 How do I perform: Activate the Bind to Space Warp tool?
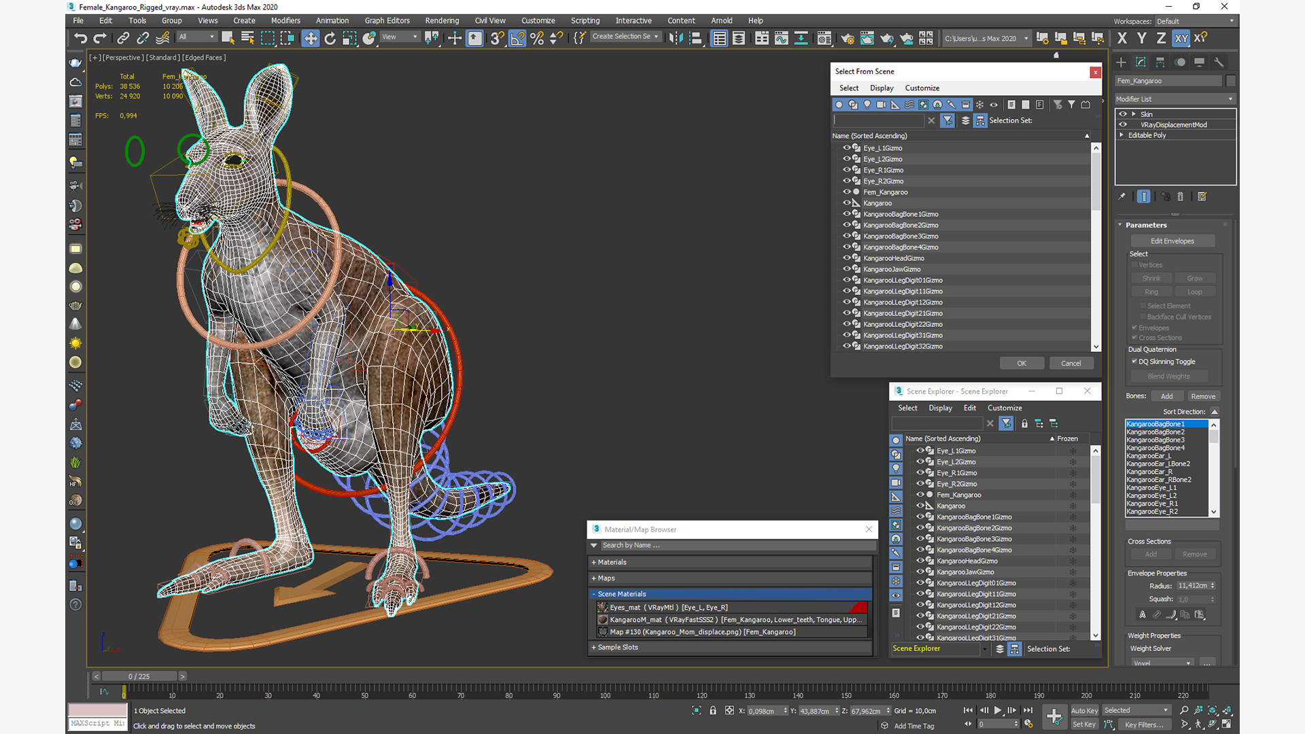click(x=162, y=38)
